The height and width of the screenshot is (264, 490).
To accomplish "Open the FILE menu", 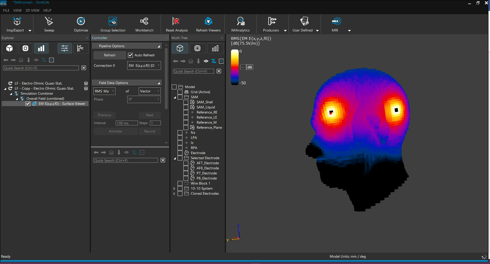I will coord(6,10).
